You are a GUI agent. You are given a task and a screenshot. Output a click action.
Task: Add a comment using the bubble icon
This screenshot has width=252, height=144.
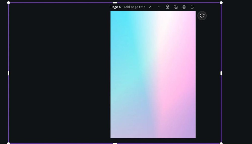click(x=202, y=16)
